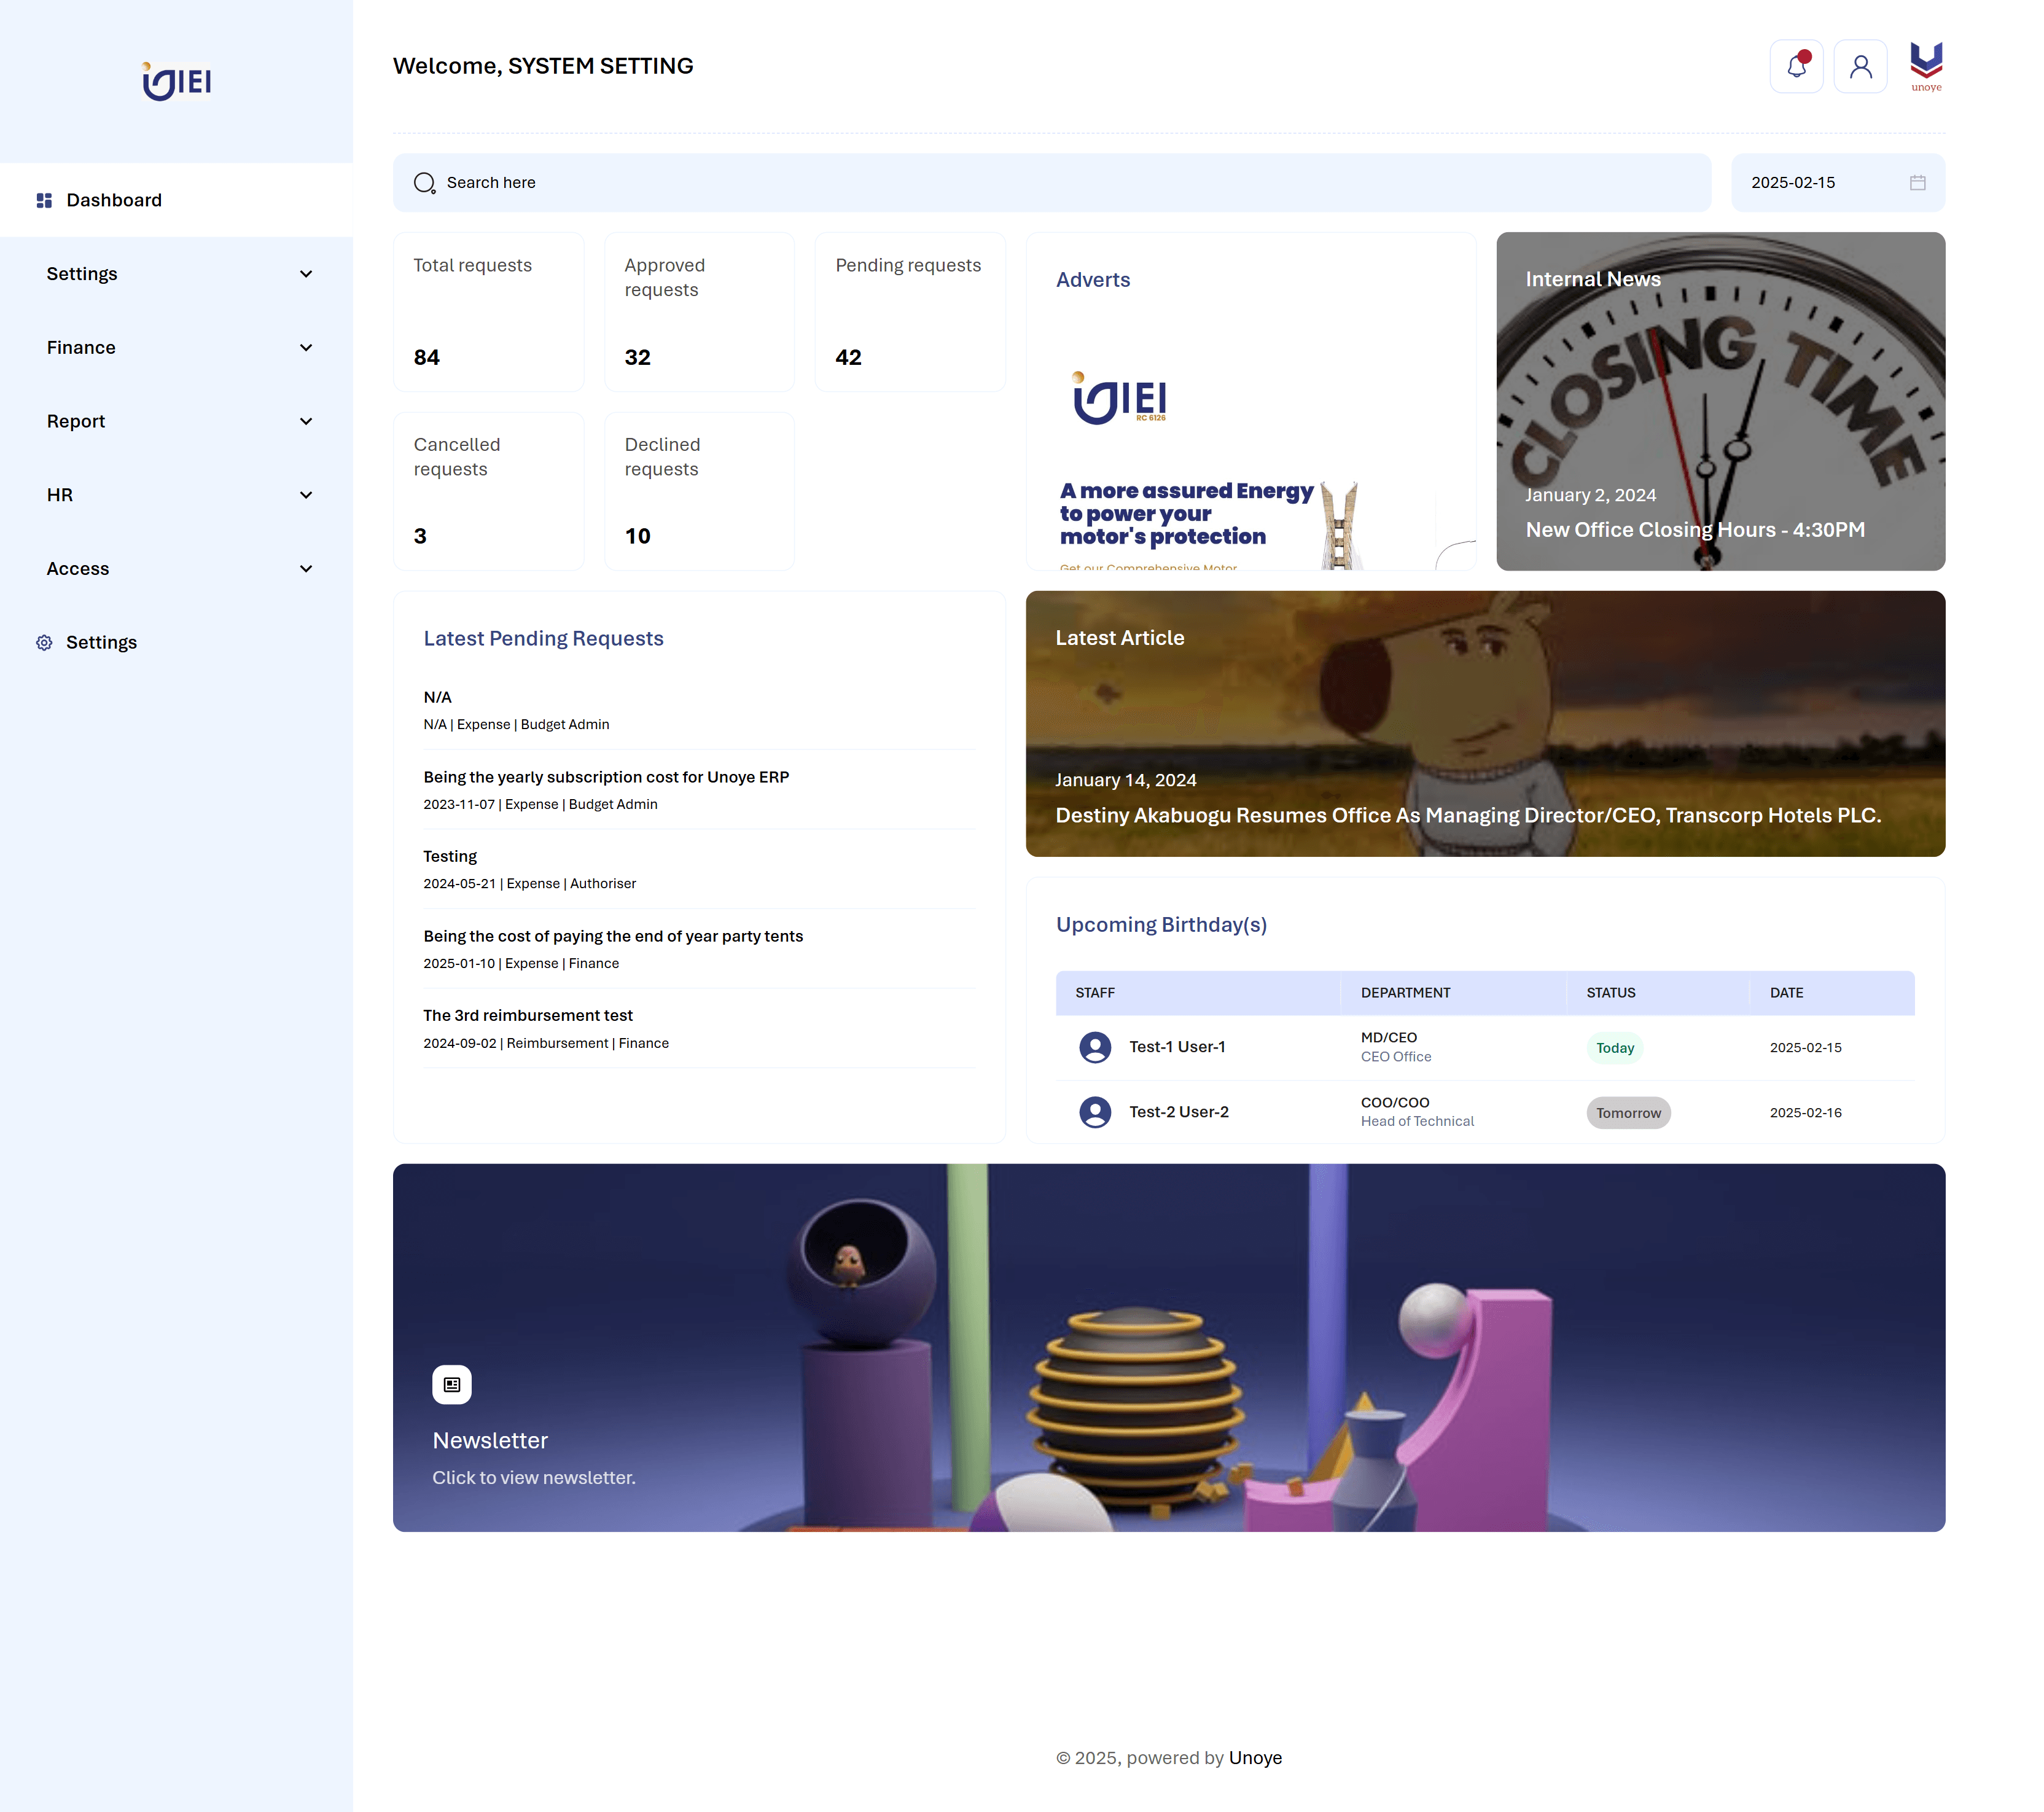2044x1812 pixels.
Task: Open the Testing pending request
Action: click(699, 869)
